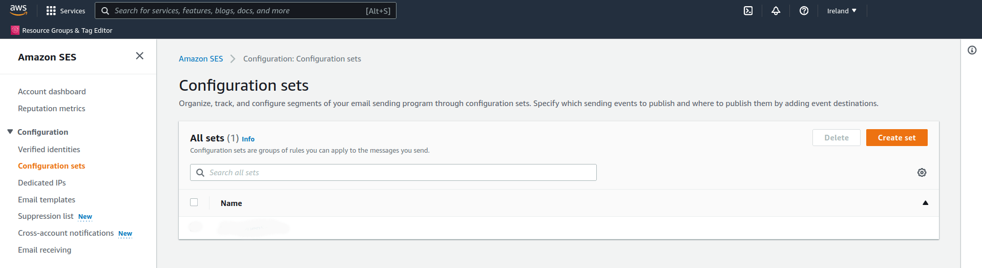Open Resource Groups & Tag Editor shortcut
Image resolution: width=982 pixels, height=268 pixels.
tap(62, 30)
